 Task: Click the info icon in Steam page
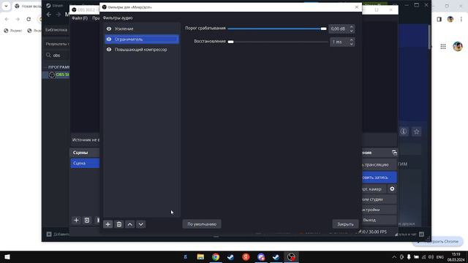pyautogui.click(x=404, y=131)
